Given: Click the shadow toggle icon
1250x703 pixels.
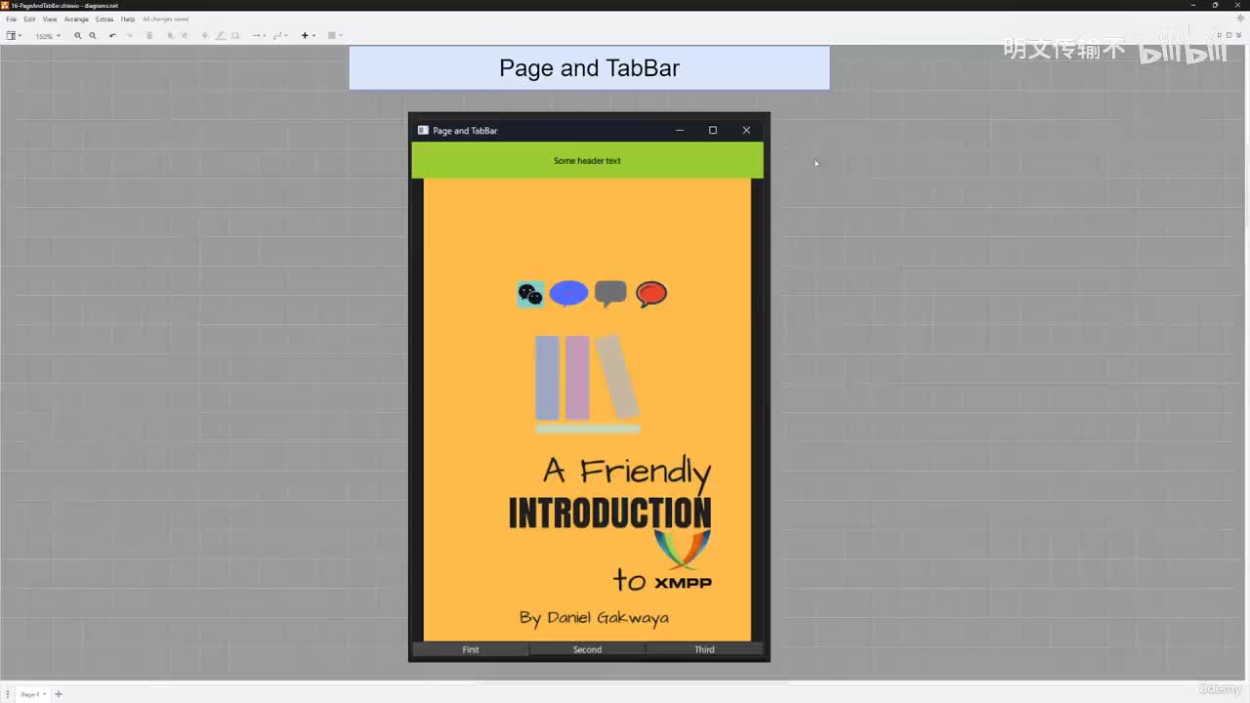Looking at the screenshot, I should point(235,36).
